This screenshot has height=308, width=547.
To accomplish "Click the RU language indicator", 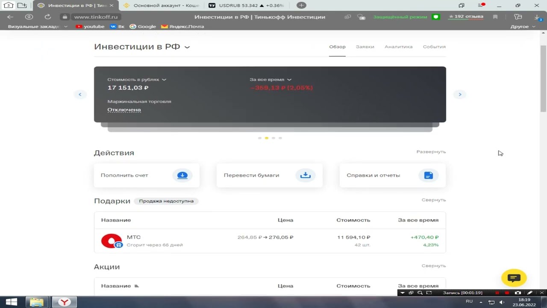I will [x=469, y=302].
